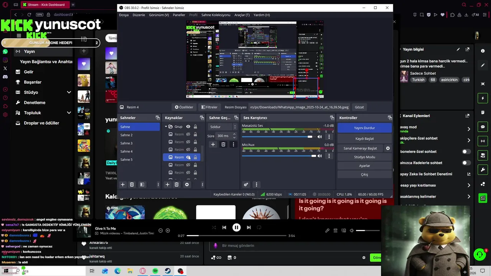The image size is (491, 276).
Task: Collapse the Grup source folder
Action: [166, 127]
